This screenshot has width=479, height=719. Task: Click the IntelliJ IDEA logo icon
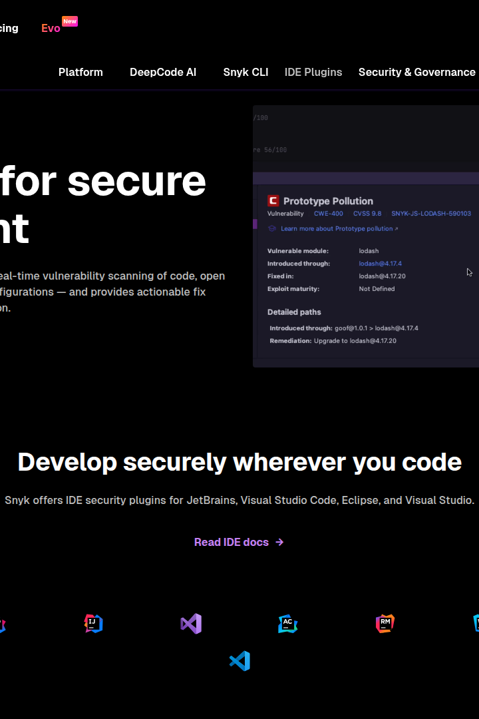coord(94,624)
